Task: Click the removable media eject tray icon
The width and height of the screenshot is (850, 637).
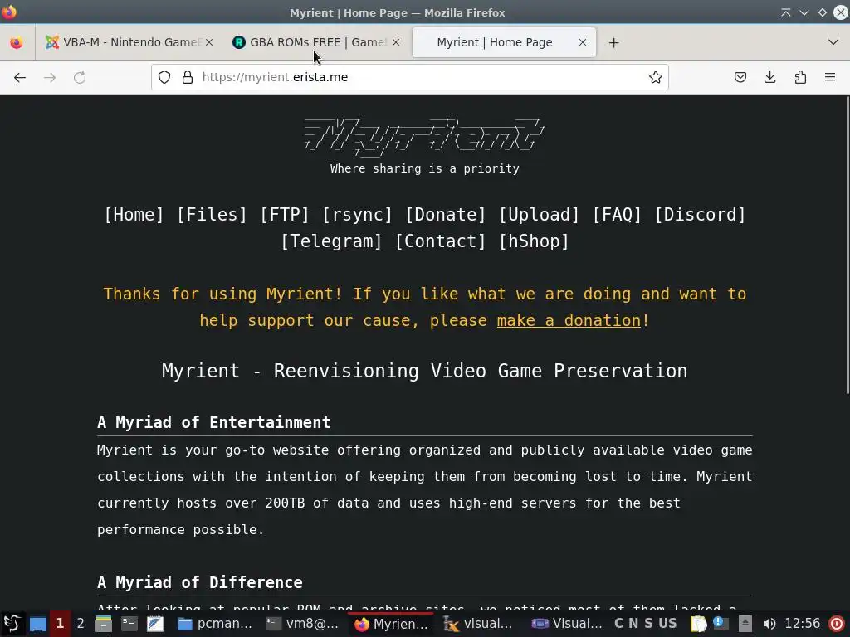Action: click(745, 624)
